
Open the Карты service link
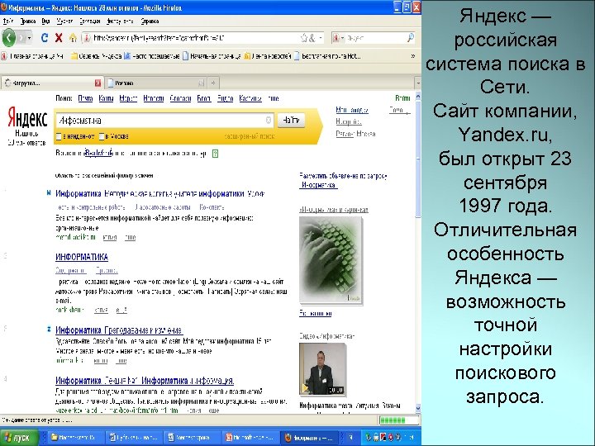(106, 98)
